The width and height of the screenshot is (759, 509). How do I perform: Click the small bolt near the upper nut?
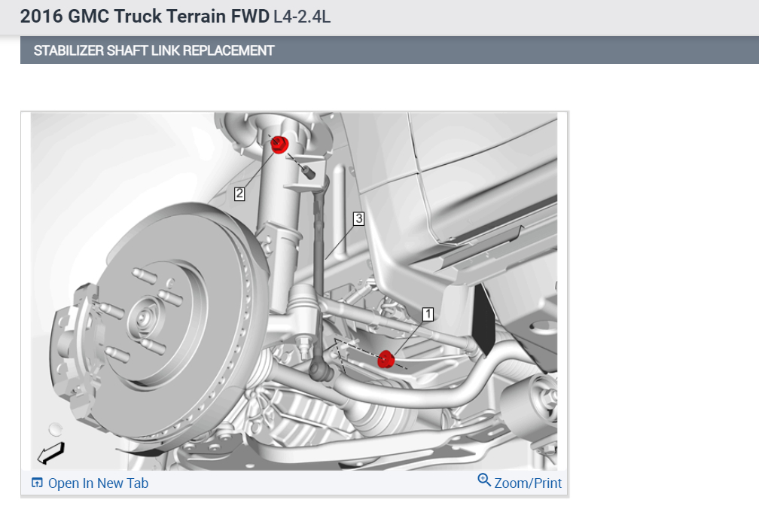point(307,171)
